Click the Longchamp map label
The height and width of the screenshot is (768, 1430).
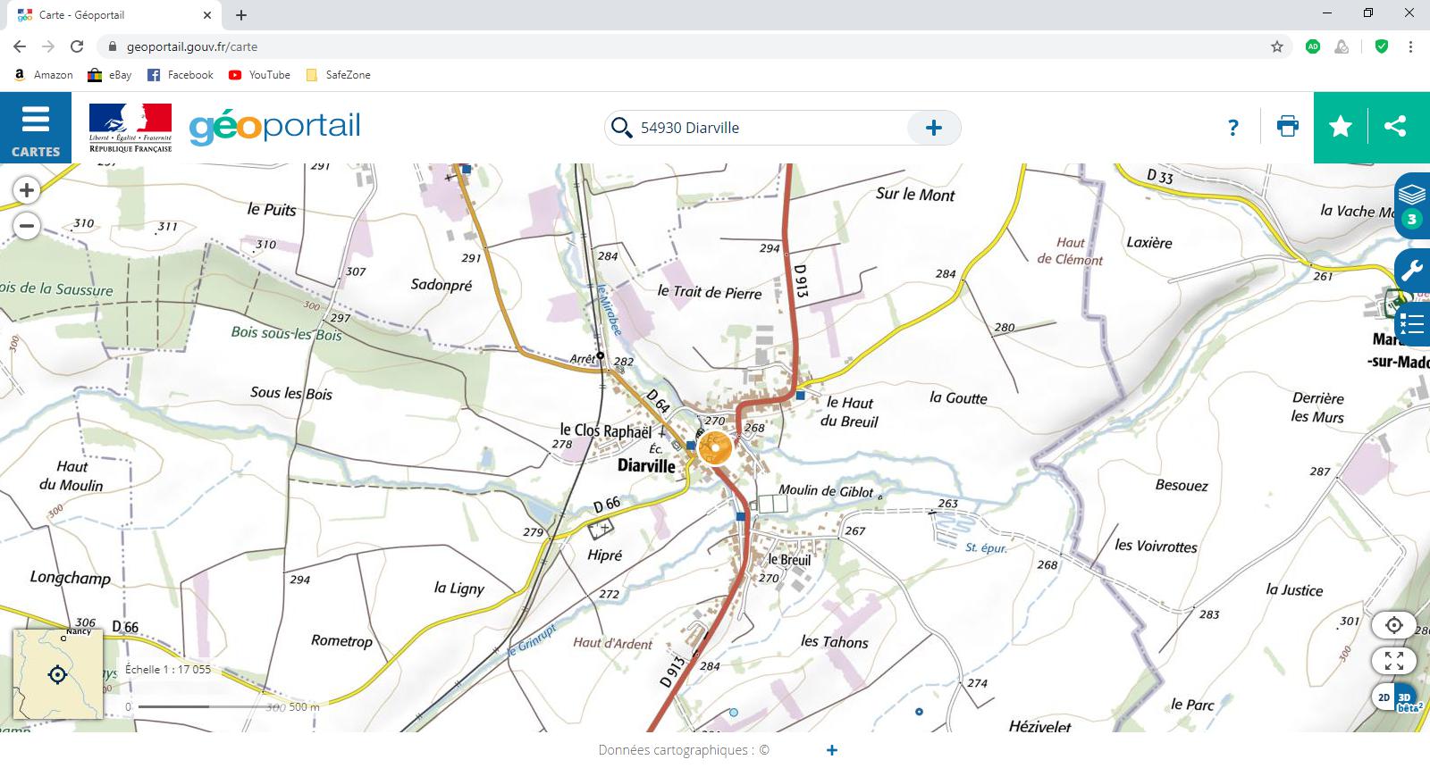pos(71,578)
